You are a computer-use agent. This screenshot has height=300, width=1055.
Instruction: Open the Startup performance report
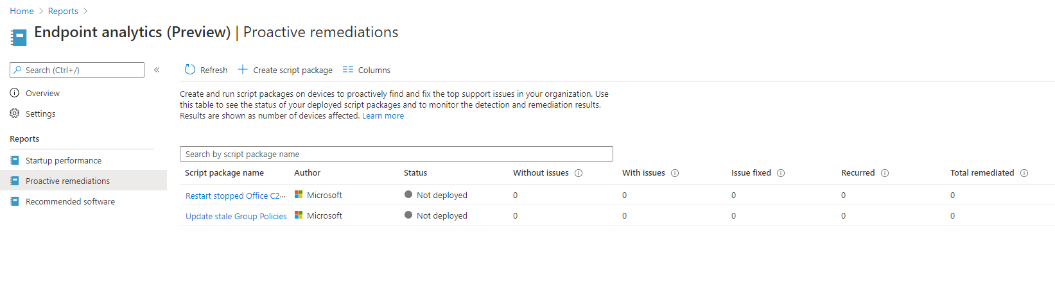point(63,160)
